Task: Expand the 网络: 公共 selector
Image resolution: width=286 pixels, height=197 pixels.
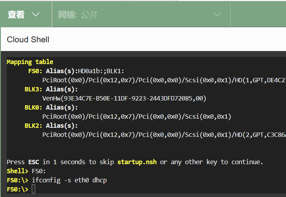Action: (139, 15)
